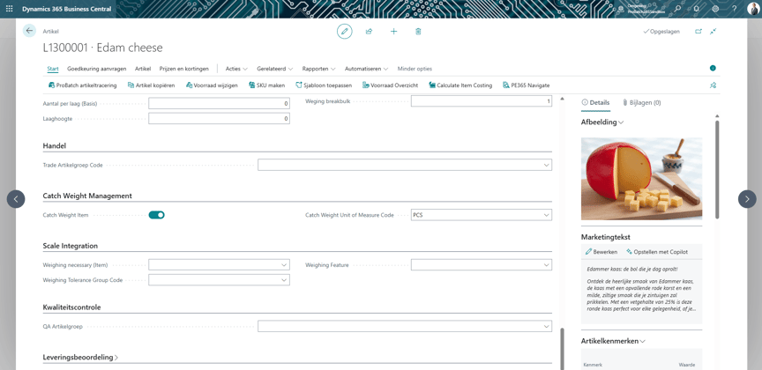
Task: Open the Gerelateerd menu
Action: tap(274, 69)
